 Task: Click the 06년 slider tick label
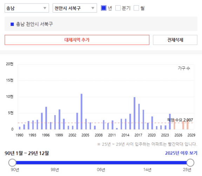(x=101, y=170)
